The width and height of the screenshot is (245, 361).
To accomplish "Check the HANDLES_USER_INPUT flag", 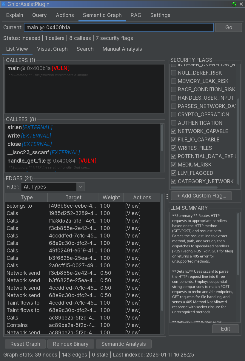I will pyautogui.click(x=174, y=98).
